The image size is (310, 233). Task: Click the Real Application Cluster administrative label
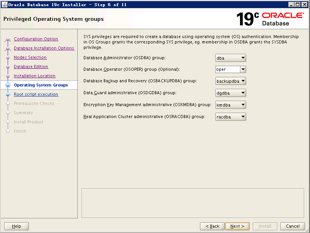pos(144,116)
